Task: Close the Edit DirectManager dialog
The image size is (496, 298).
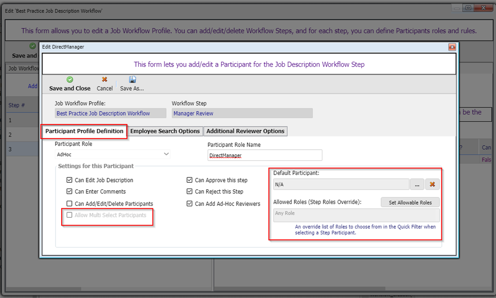Action: tap(452, 47)
